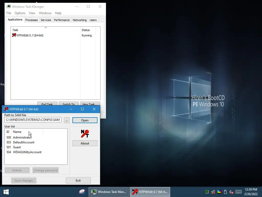Screen dimensions: 262x197
Task: Click Switch To button in Task Manager
Action: point(69,104)
